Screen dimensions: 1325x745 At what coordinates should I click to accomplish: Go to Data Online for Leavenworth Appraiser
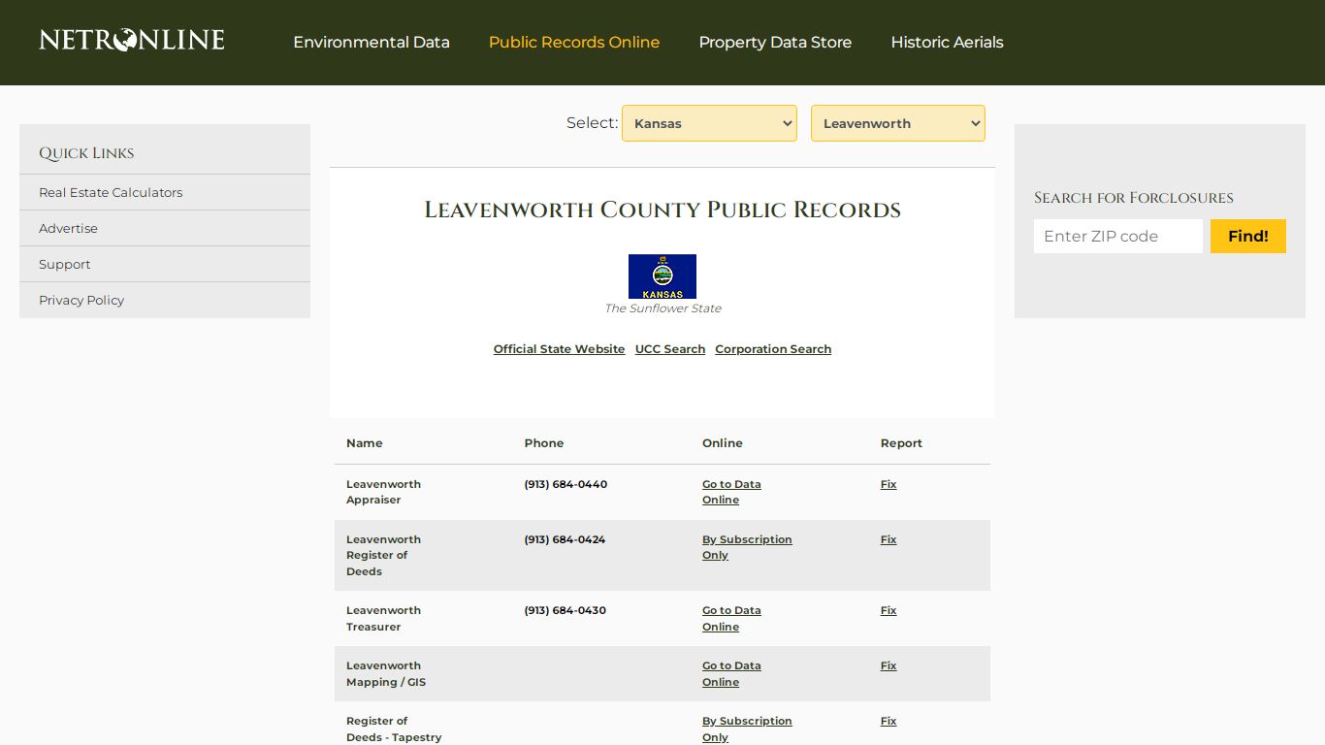click(731, 492)
